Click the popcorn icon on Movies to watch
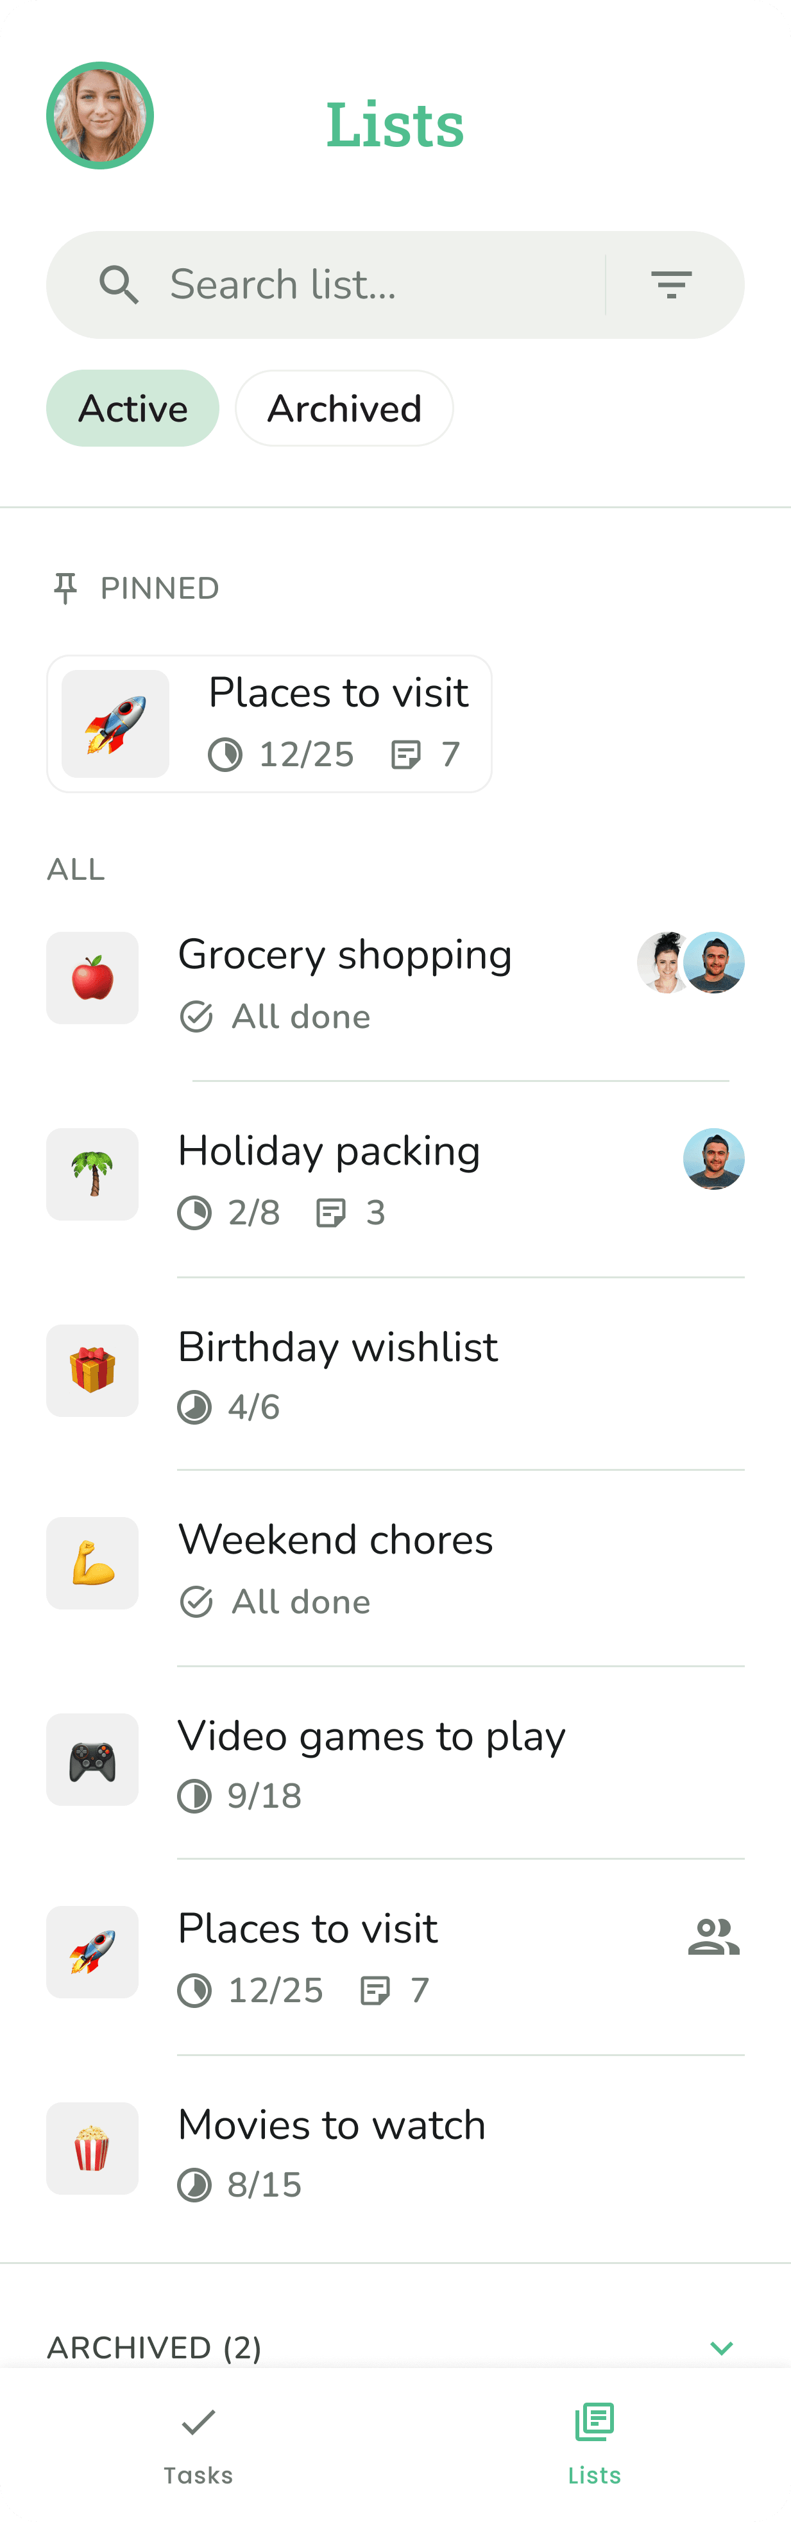This screenshot has width=791, height=2522. (x=92, y=2150)
